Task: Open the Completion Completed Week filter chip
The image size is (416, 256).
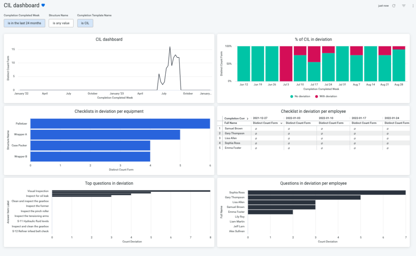Action: pyautogui.click(x=24, y=23)
